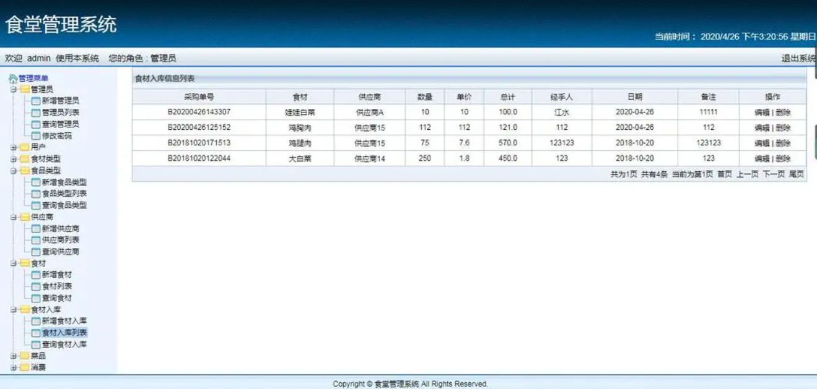This screenshot has width=817, height=389.
Task: Expand the 食材类型 tree node
Action: pos(14,159)
